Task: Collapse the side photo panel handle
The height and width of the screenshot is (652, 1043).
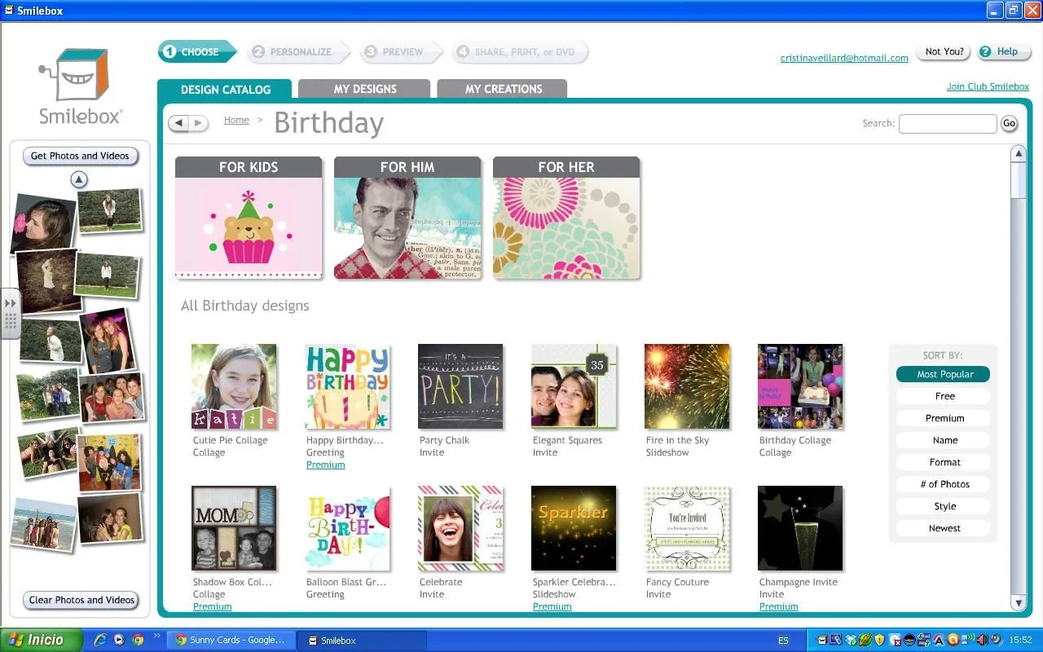Action: 10,314
